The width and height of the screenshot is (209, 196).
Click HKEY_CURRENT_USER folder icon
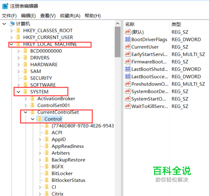point(18,37)
